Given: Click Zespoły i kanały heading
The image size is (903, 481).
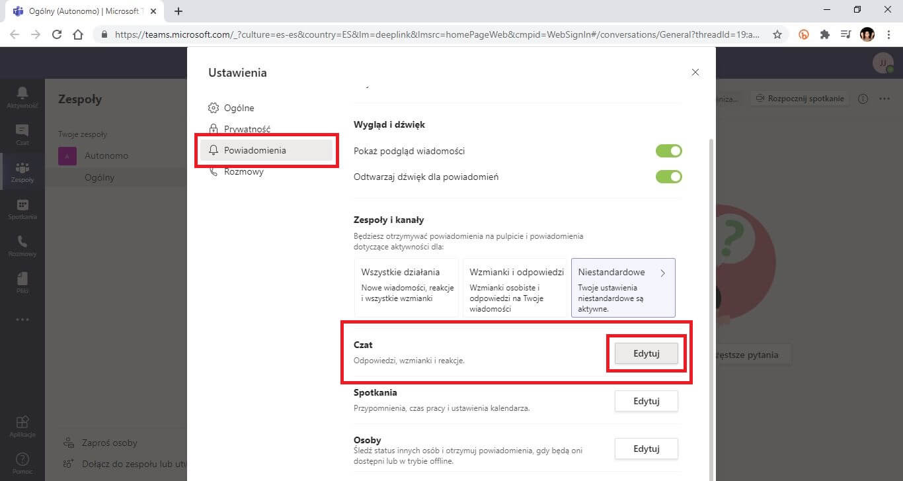Looking at the screenshot, I should click(x=389, y=220).
